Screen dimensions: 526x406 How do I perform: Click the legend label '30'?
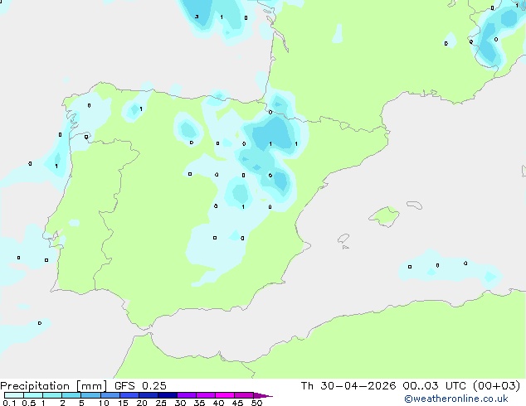tap(180, 403)
